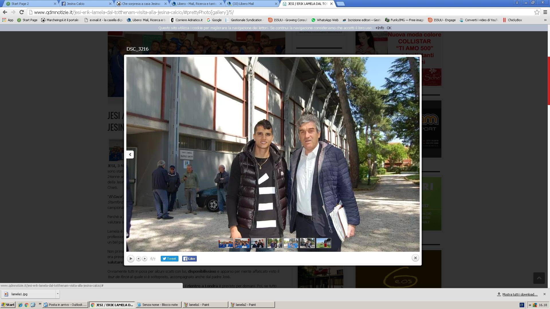
Task: Click the browser forward arrow
Action: click(x=13, y=12)
